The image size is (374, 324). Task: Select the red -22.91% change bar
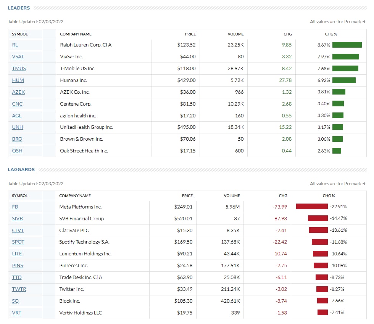(312, 206)
